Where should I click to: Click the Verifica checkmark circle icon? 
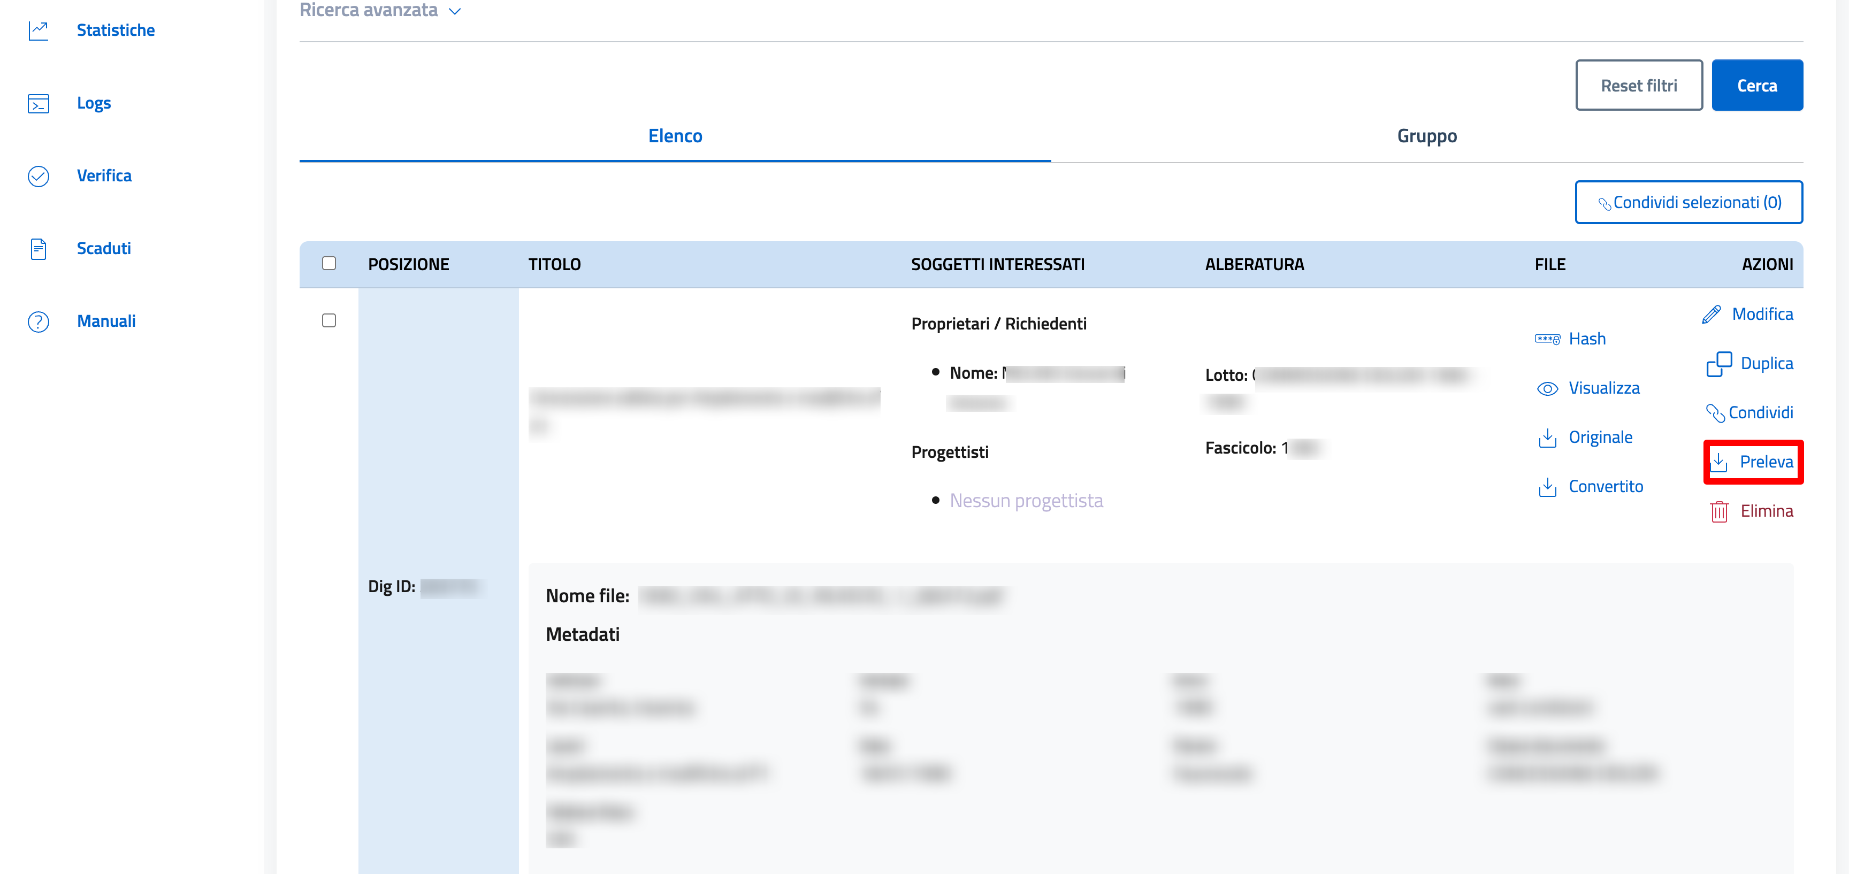tap(39, 176)
